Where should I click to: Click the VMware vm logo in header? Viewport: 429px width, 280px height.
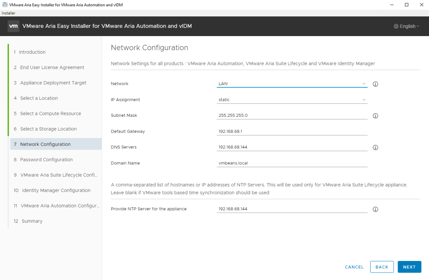coord(13,26)
